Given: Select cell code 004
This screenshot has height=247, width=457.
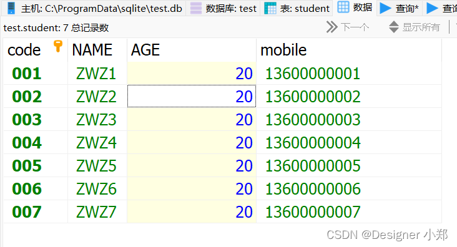Looking at the screenshot, I should click(36, 142).
